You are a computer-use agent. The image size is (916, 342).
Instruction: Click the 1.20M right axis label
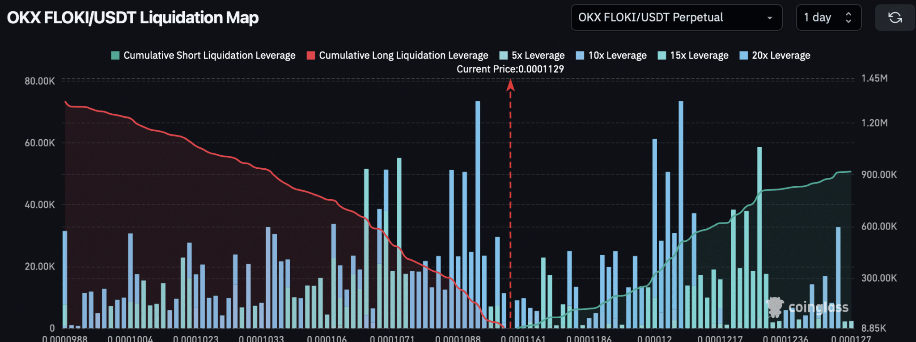pos(874,123)
